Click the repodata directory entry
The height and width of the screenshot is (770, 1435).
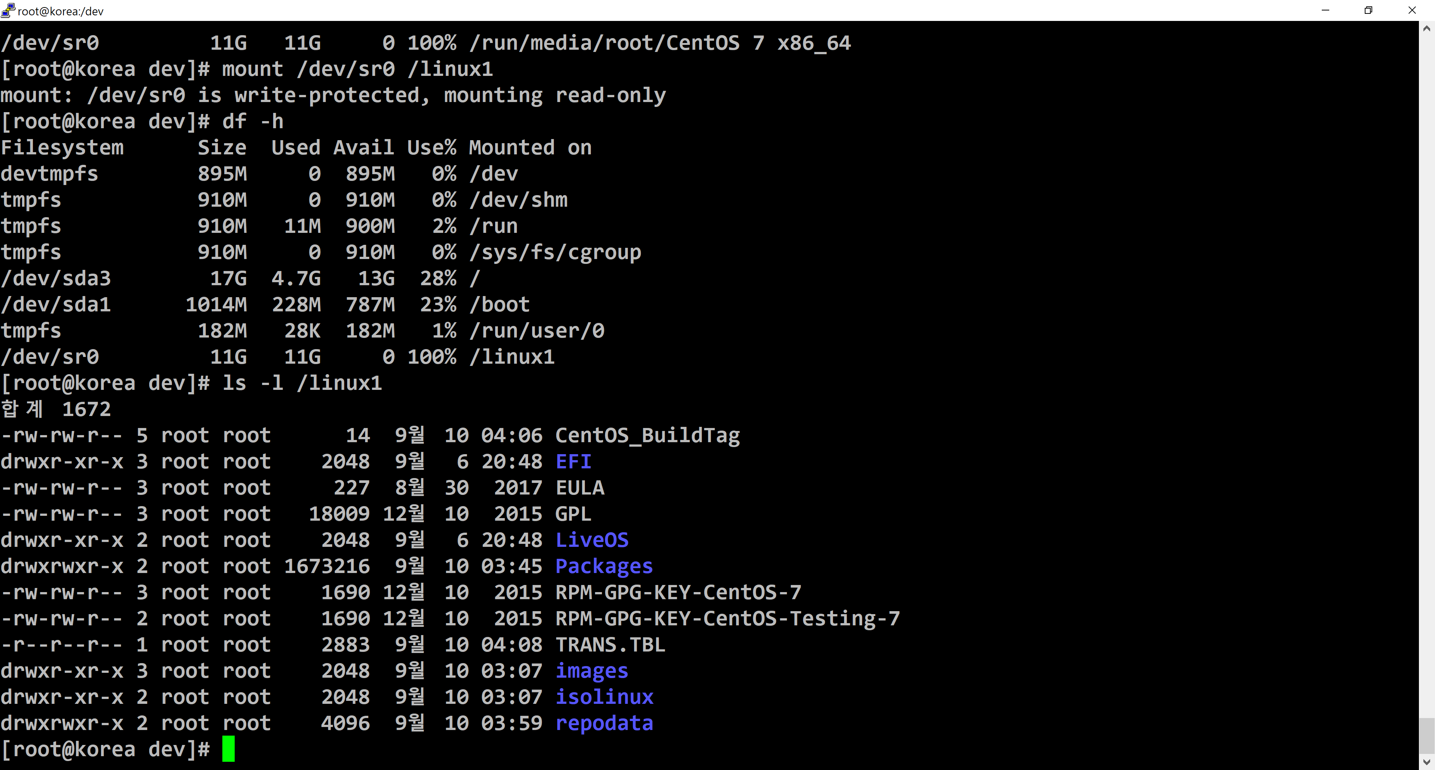tap(604, 723)
